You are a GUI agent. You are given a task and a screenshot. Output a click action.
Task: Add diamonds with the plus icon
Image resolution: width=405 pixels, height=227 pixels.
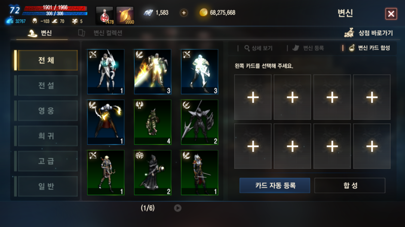[184, 13]
